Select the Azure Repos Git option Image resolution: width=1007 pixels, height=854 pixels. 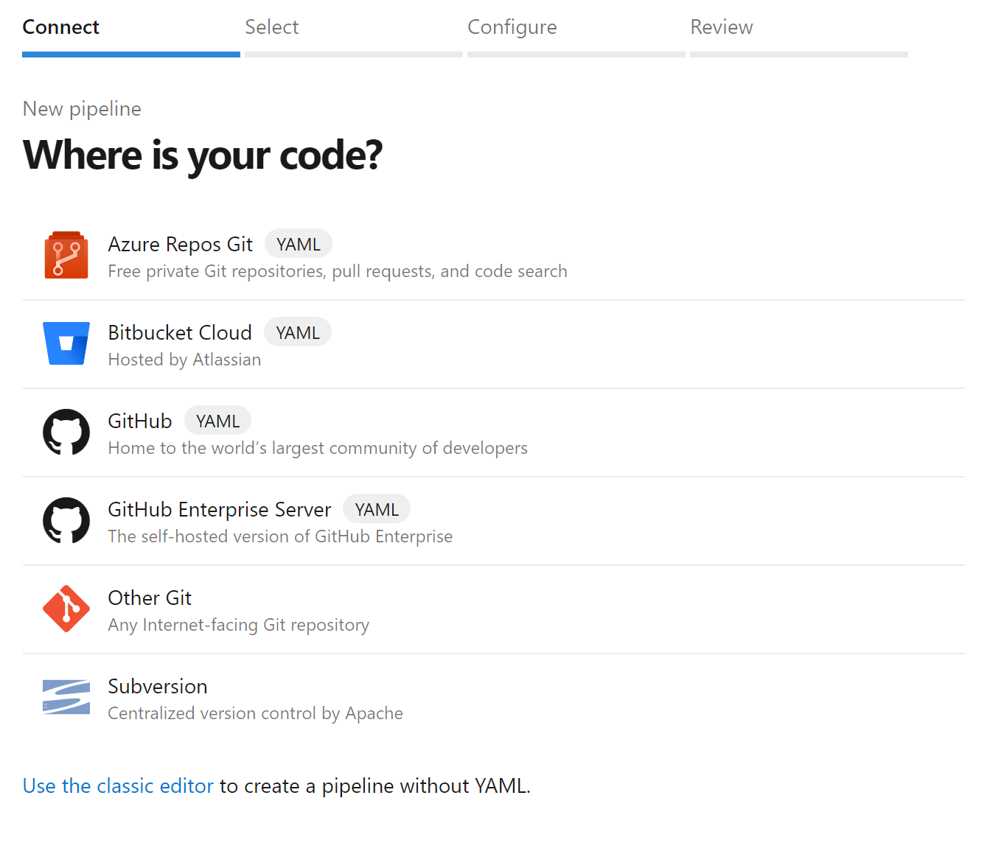click(x=494, y=256)
